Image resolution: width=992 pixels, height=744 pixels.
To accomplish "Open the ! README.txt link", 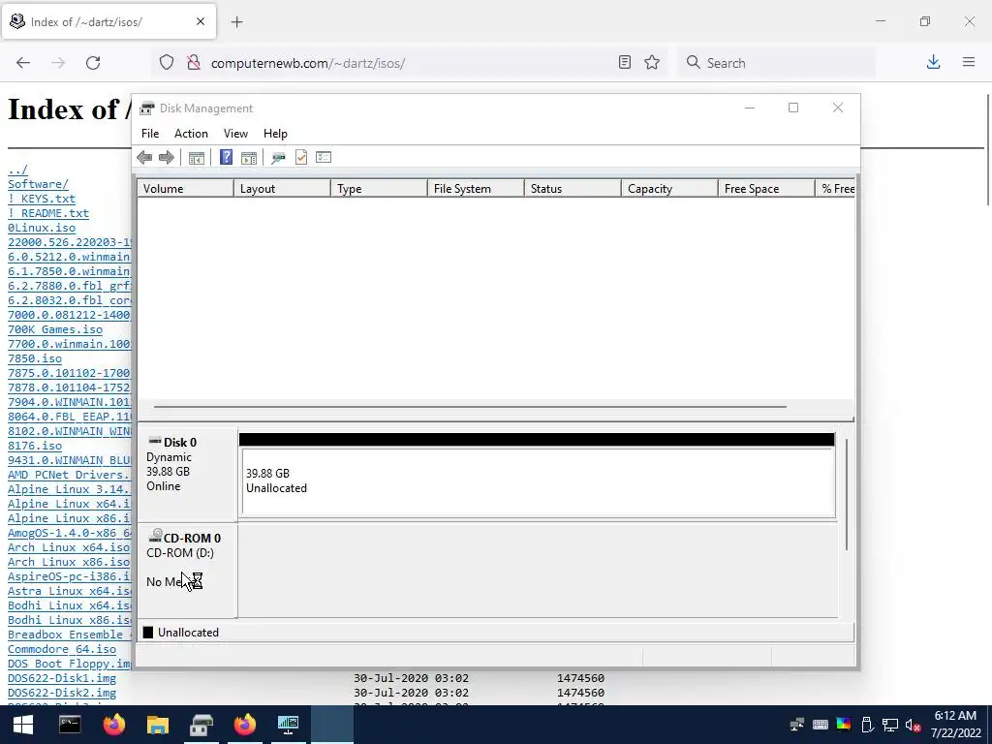I will coord(48,213).
